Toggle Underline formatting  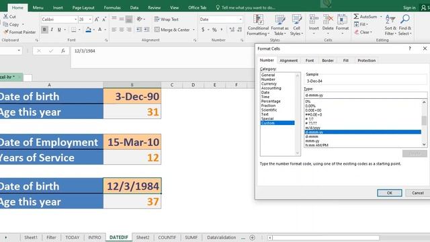59,30
